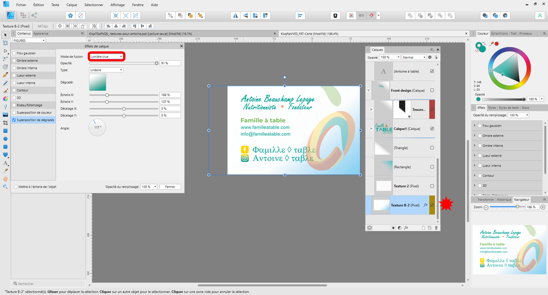
Task: Click the Flip Horizontal toolbar icon
Action: [235, 15]
